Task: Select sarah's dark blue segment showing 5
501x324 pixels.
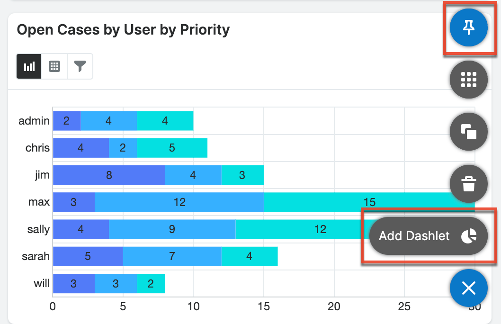Action: [x=88, y=256]
